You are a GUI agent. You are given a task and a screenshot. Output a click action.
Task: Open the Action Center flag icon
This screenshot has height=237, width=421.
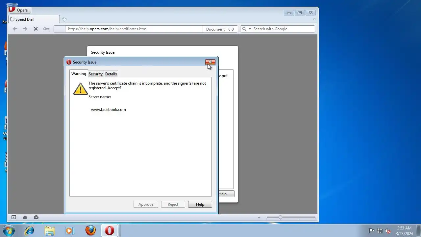pos(372,231)
